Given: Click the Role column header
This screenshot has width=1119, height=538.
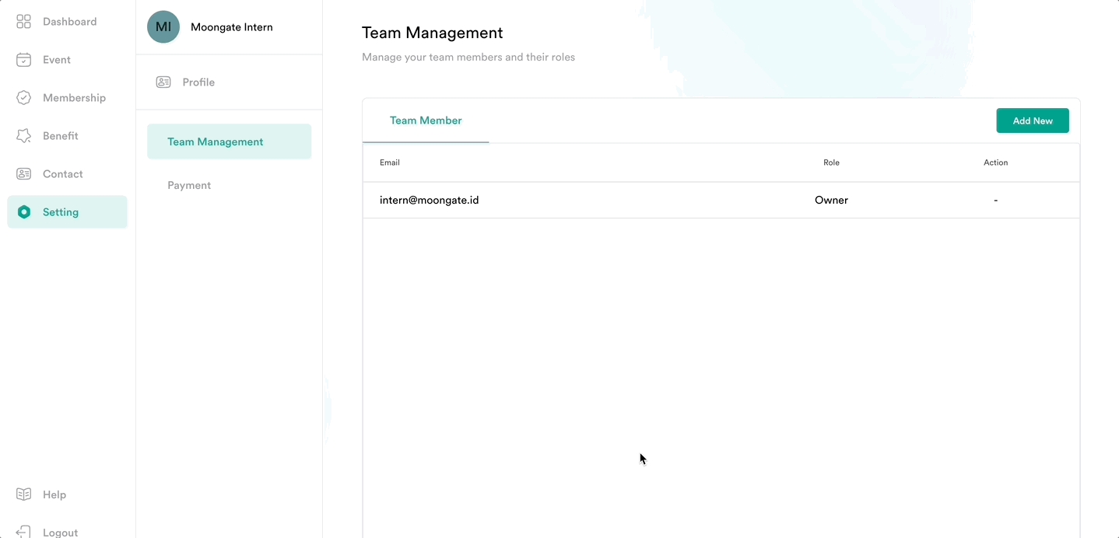Looking at the screenshot, I should coord(831,162).
